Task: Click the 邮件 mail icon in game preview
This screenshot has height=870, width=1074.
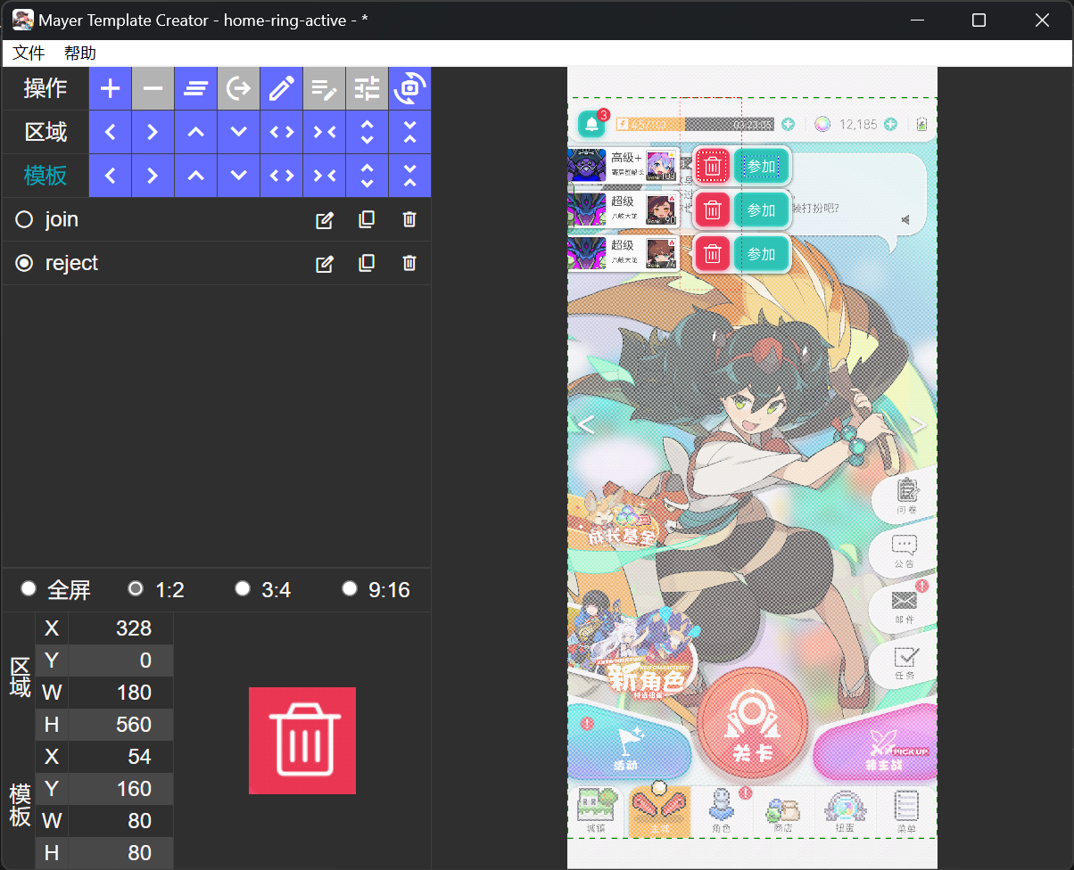Action: coord(905,603)
